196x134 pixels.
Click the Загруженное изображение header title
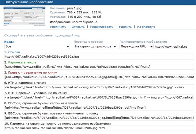pyautogui.click(x=29, y=2)
